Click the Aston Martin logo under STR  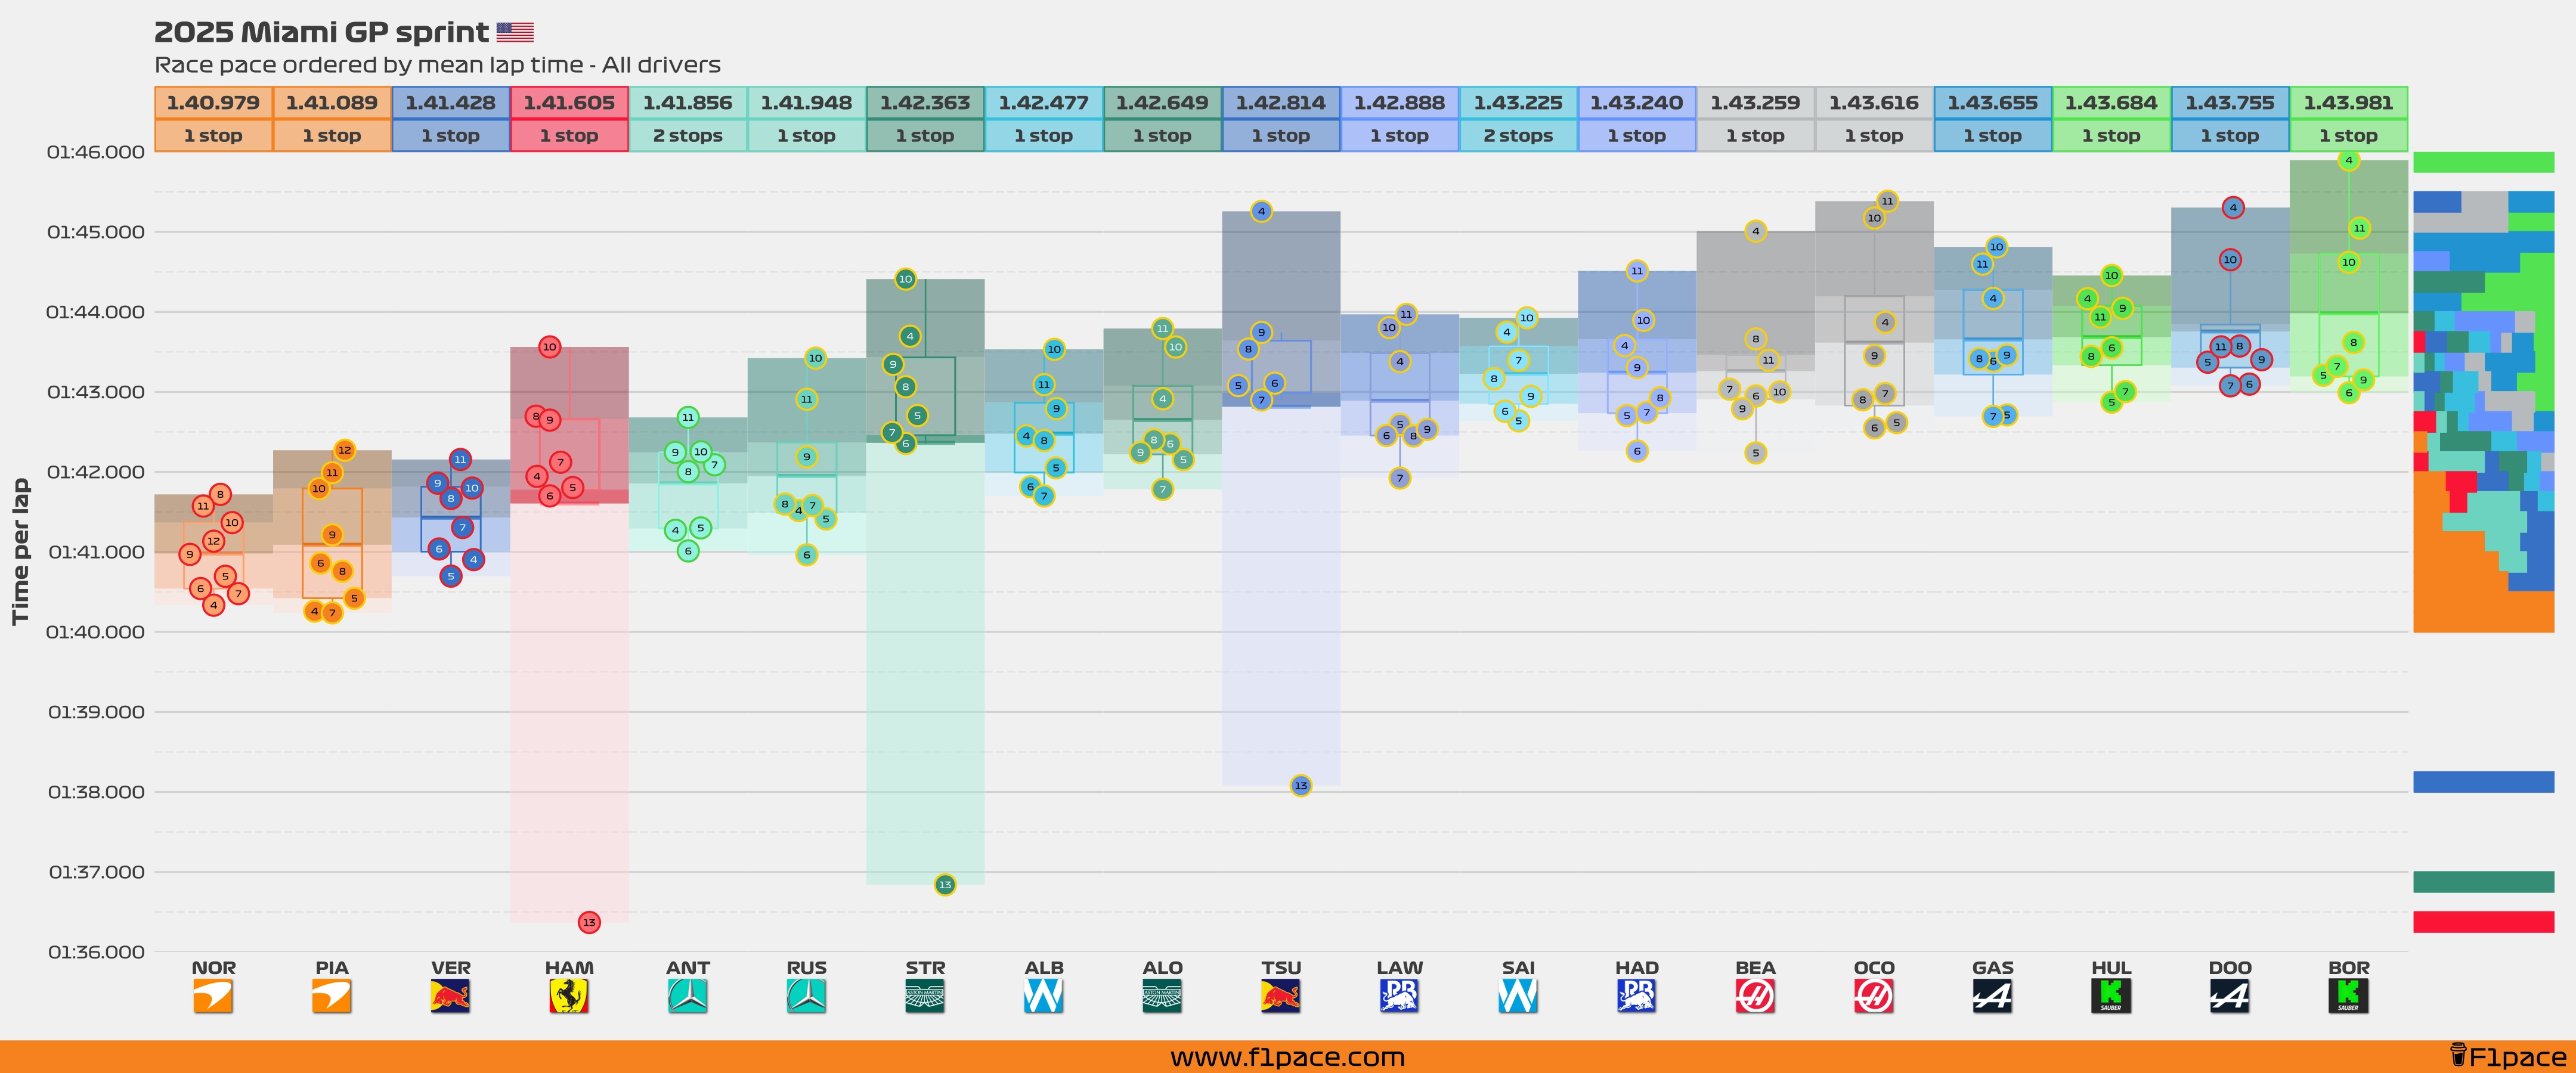(x=925, y=996)
